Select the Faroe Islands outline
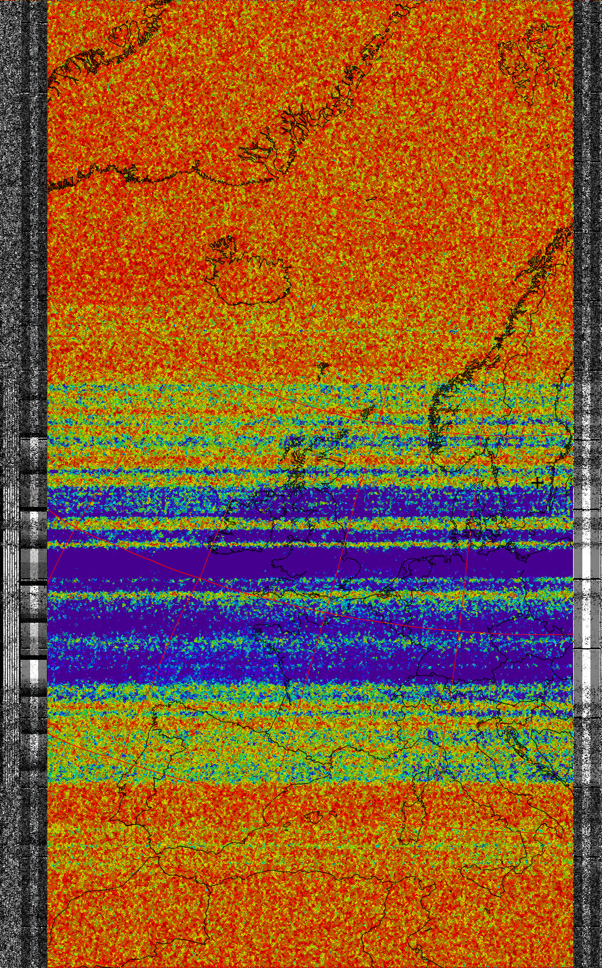602x968 pixels. point(322,368)
